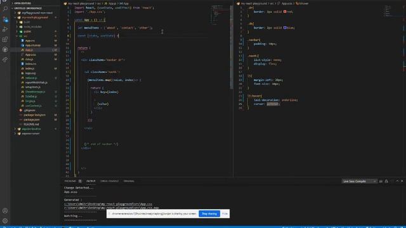The height and width of the screenshot is (228, 406).
Task: Switch to the Terminal tab
Action: 129,181
